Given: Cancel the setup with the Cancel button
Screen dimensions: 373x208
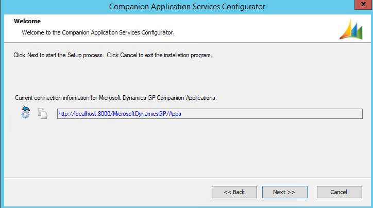Looking at the screenshot, I should 339,192.
